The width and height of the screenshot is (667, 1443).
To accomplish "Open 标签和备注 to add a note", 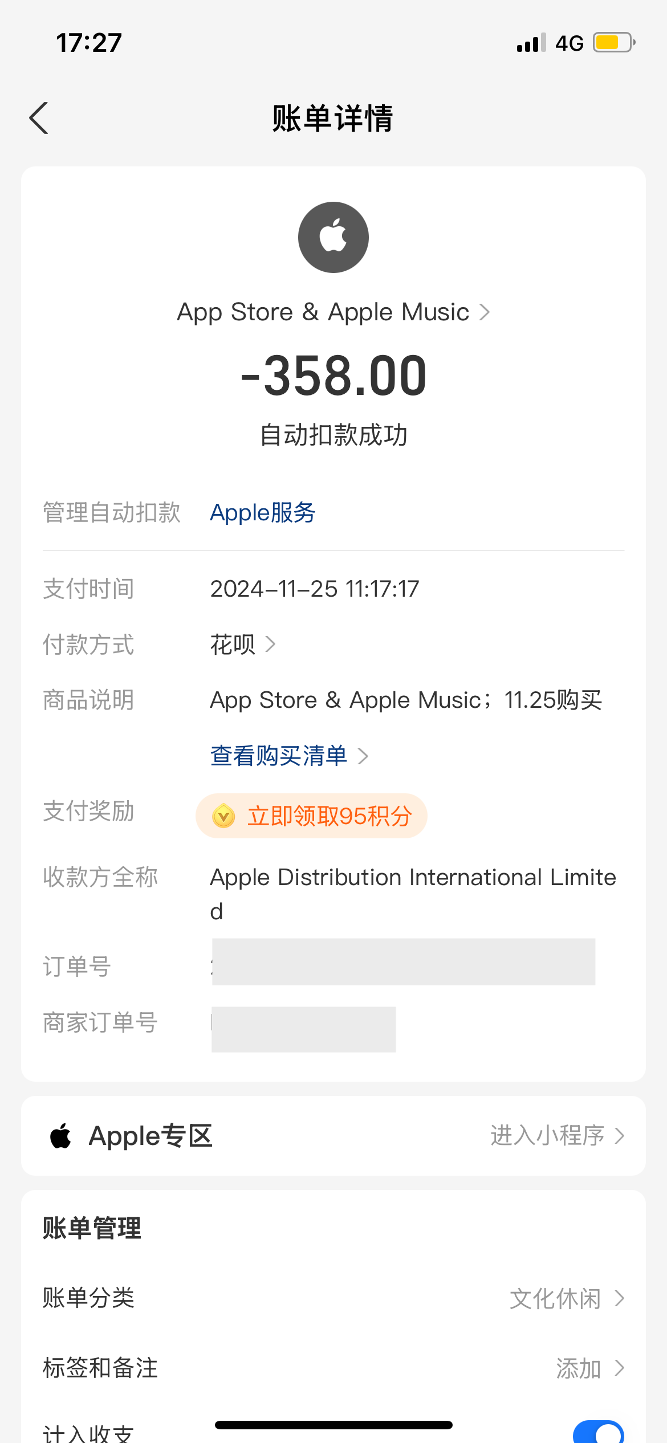I will click(x=589, y=1368).
